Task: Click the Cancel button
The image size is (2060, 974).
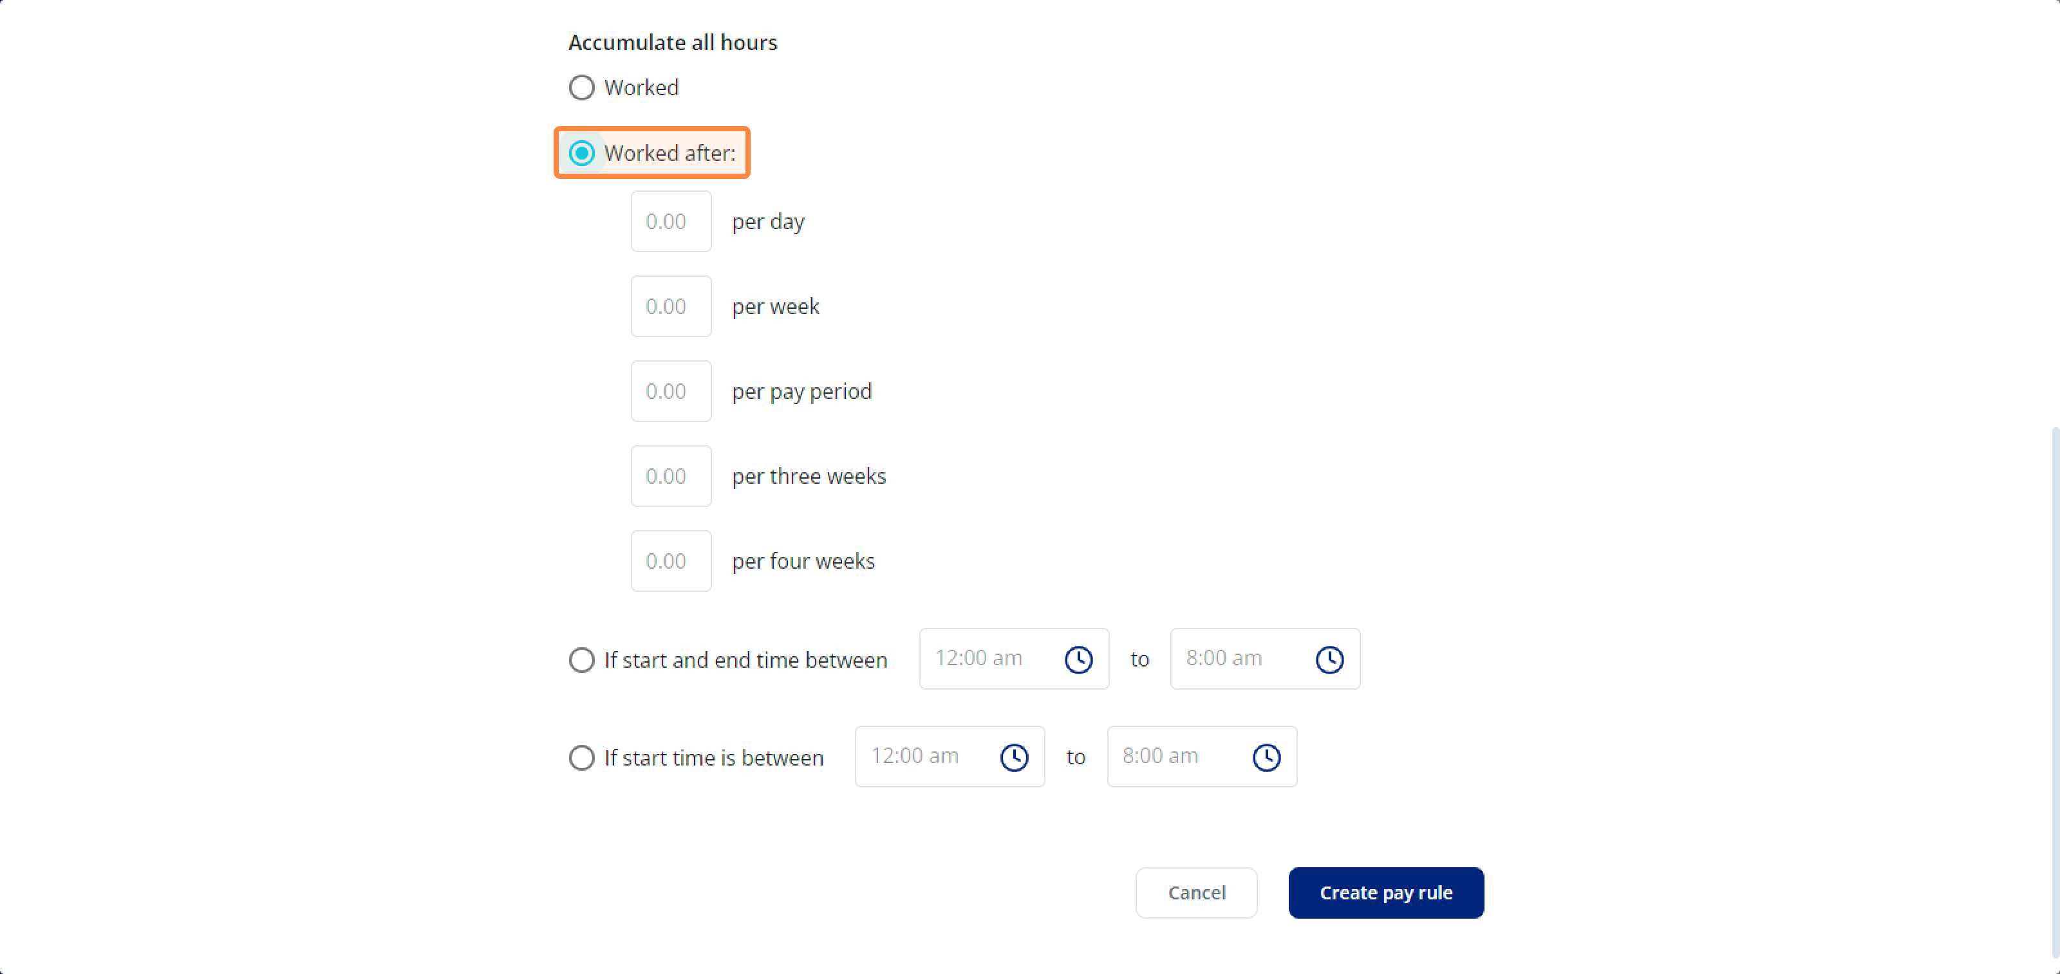Action: [x=1196, y=892]
